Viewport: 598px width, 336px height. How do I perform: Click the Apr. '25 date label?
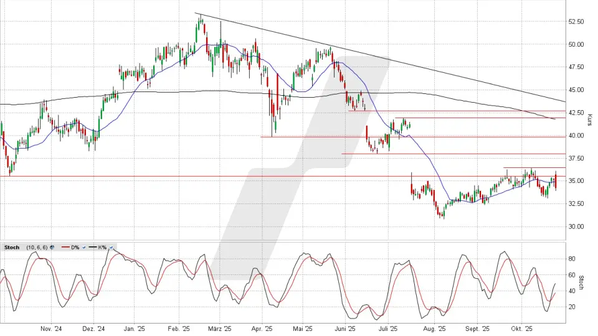coord(262,329)
